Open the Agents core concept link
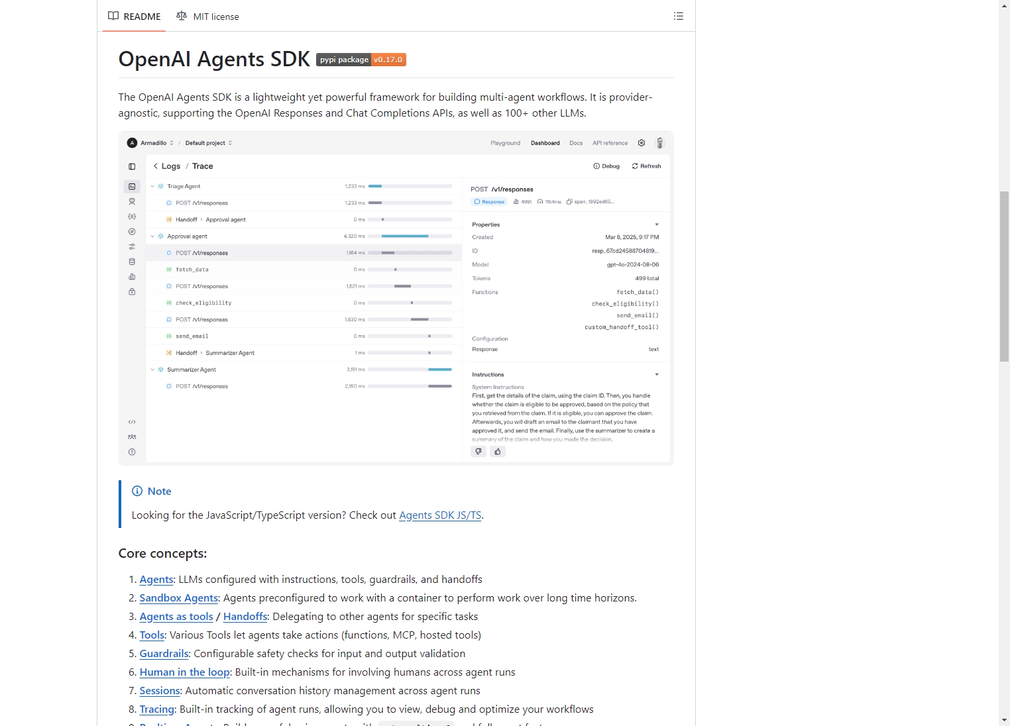This screenshot has height=726, width=1010. (x=156, y=580)
